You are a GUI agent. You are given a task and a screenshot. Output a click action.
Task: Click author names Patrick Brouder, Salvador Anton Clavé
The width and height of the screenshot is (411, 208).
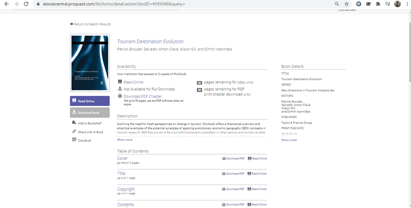point(148,49)
